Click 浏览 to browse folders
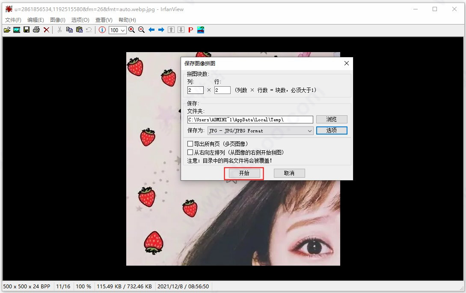This screenshot has width=466, height=293. pyautogui.click(x=332, y=119)
